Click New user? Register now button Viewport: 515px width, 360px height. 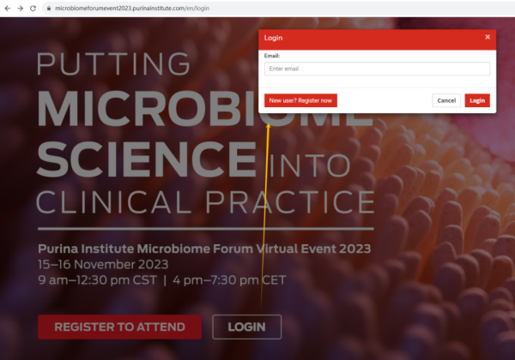300,100
